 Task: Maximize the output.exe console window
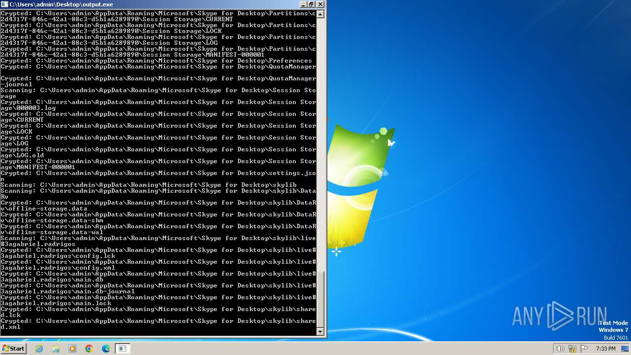coord(311,4)
